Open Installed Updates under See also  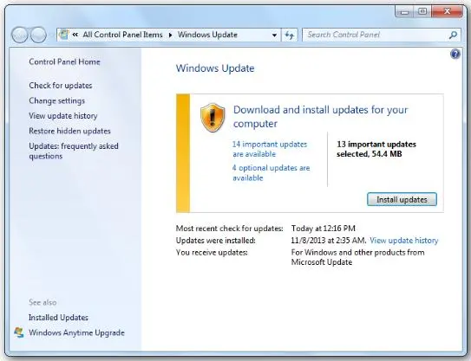pos(58,318)
